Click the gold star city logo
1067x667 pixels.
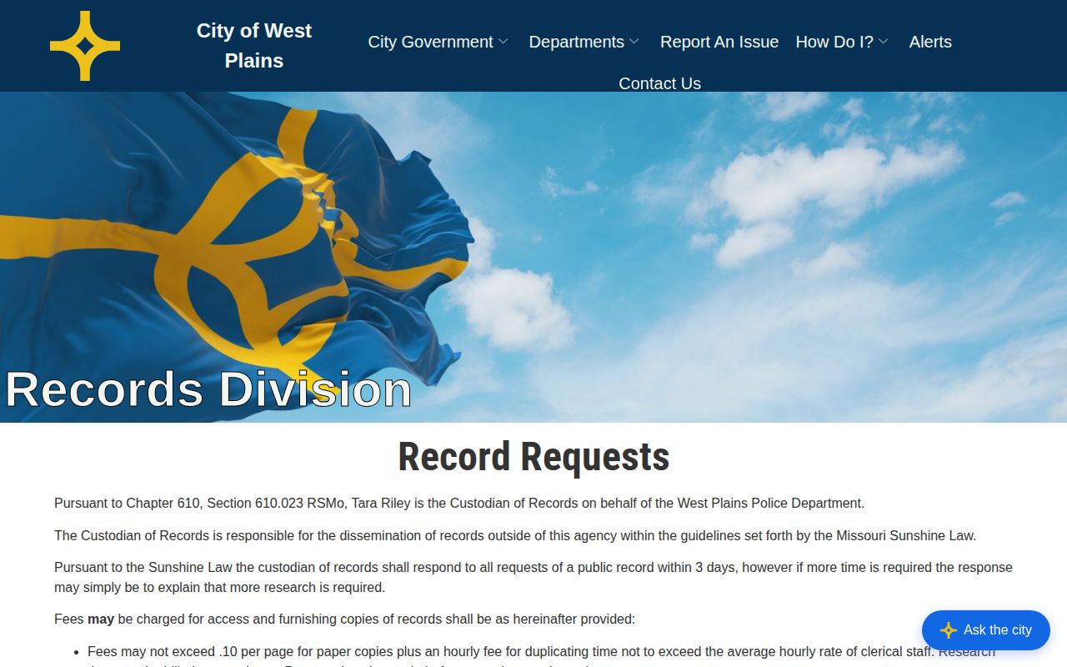[85, 46]
